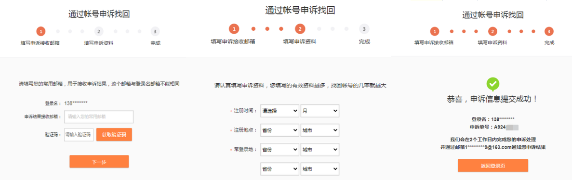Image resolution: width=572 pixels, height=180 pixels.
Task: Click grey step 3 circle in left panel
Action: pyautogui.click(x=155, y=31)
